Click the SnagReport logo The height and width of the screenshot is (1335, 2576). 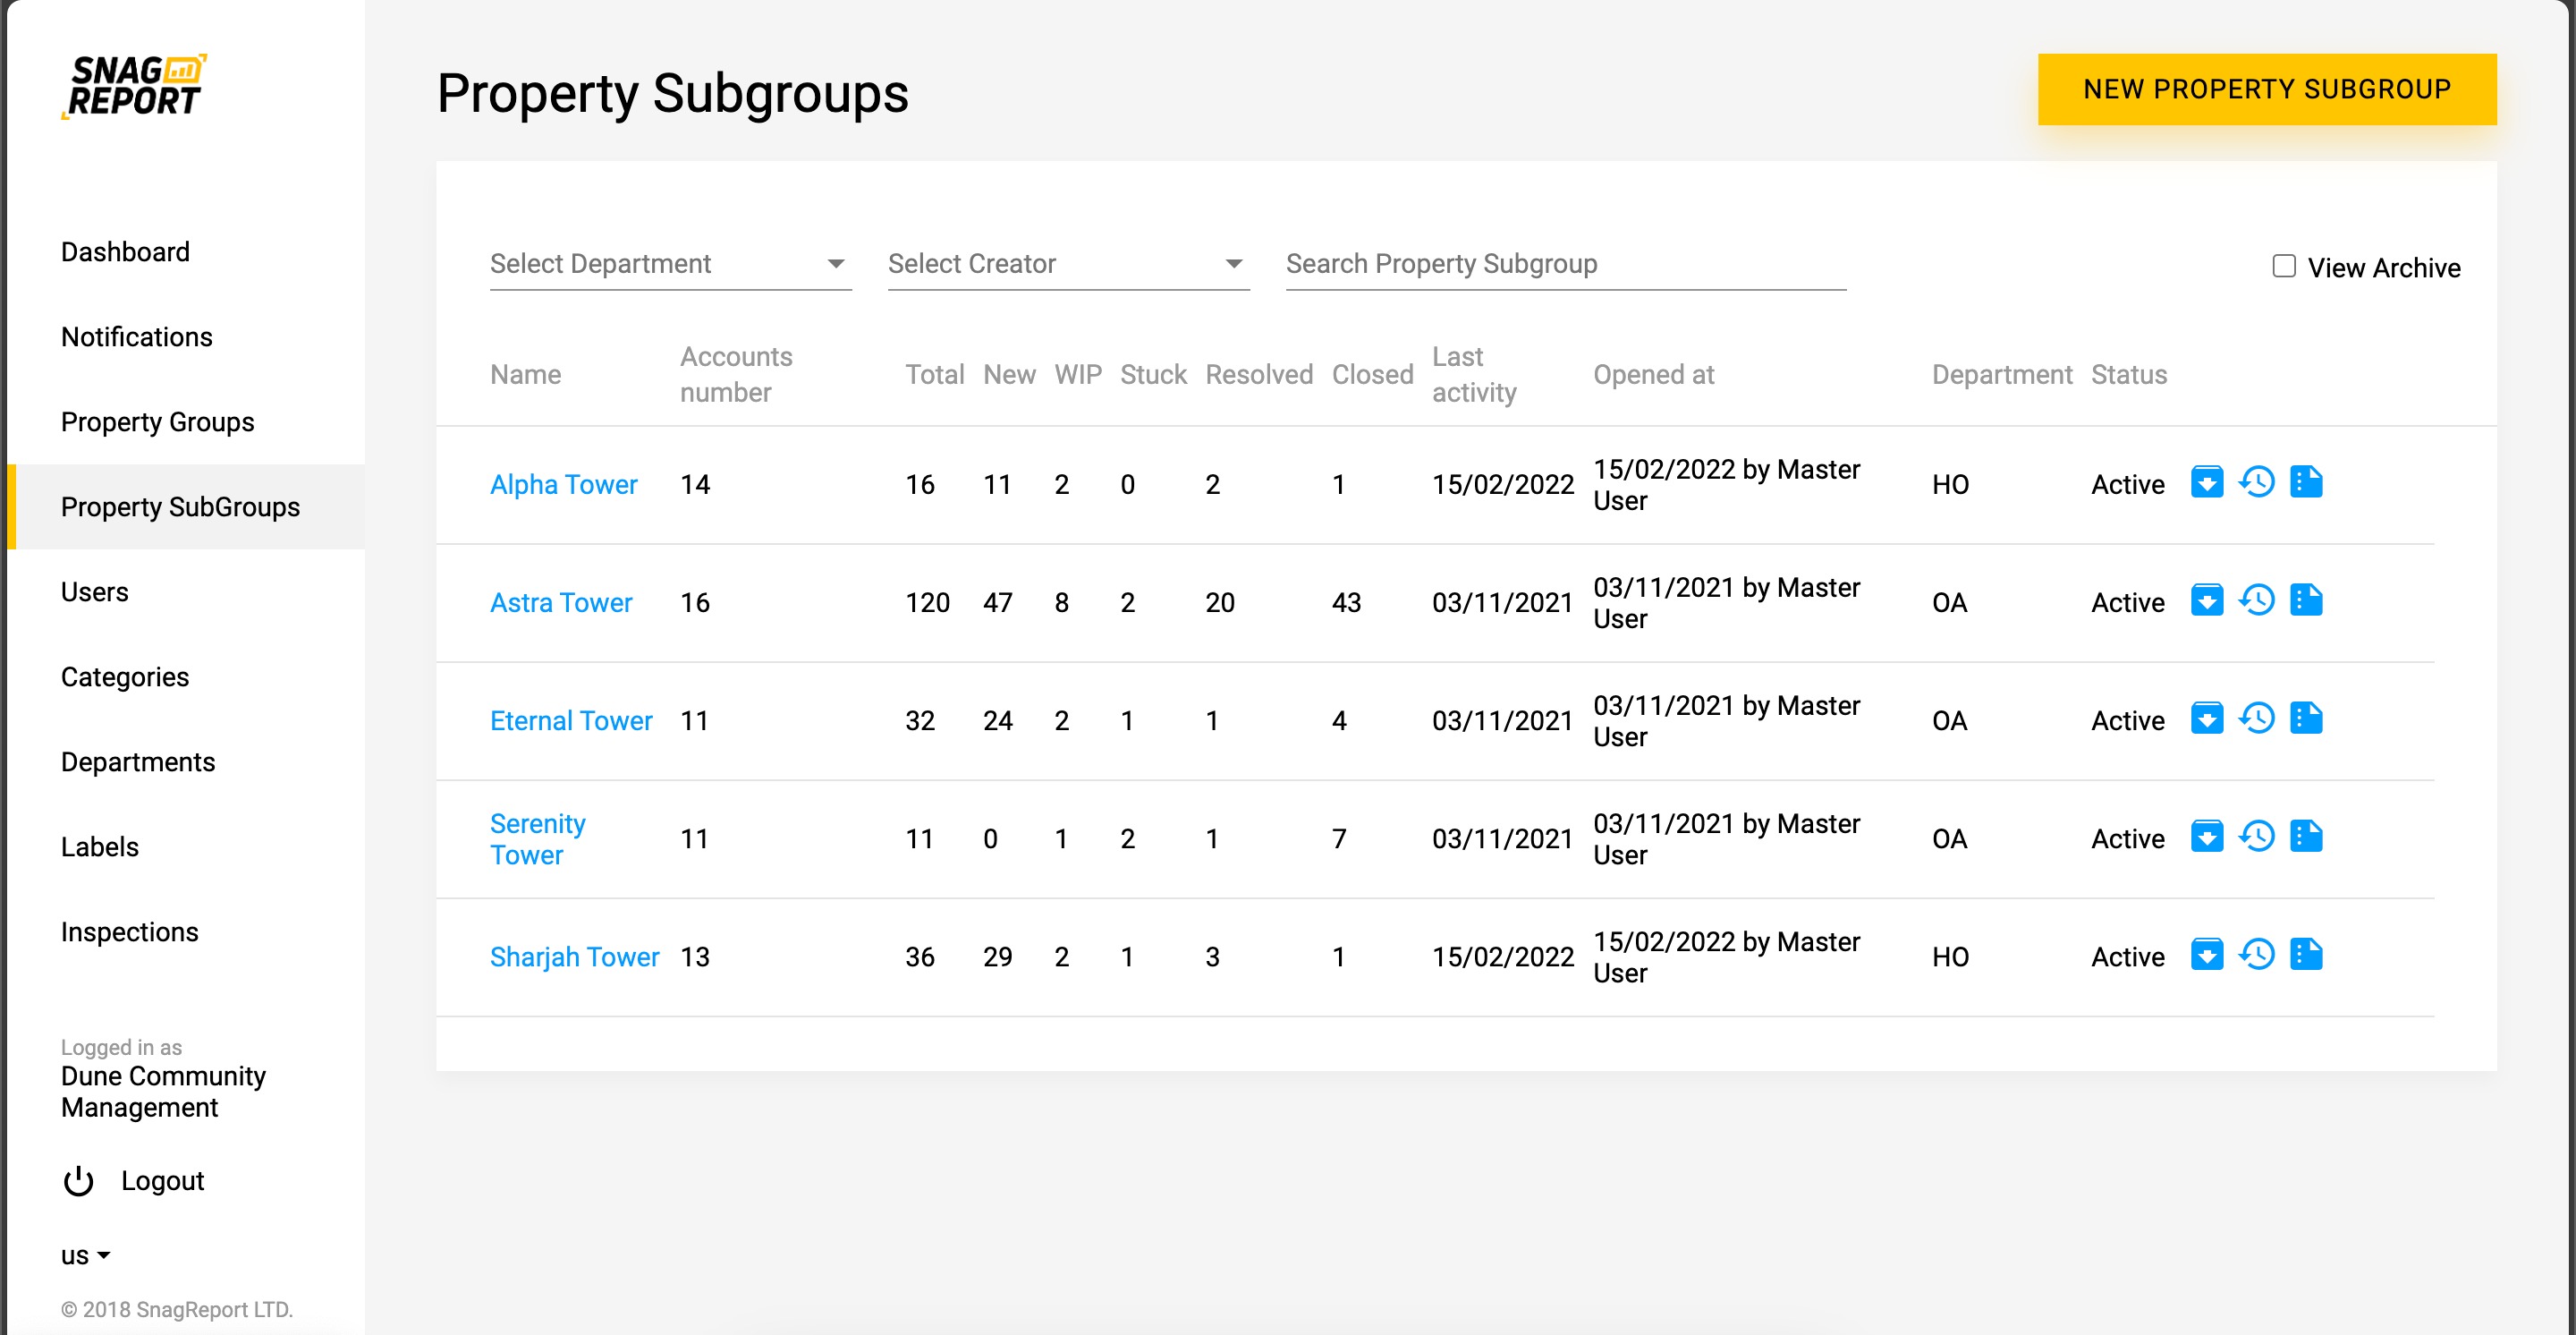coord(134,86)
